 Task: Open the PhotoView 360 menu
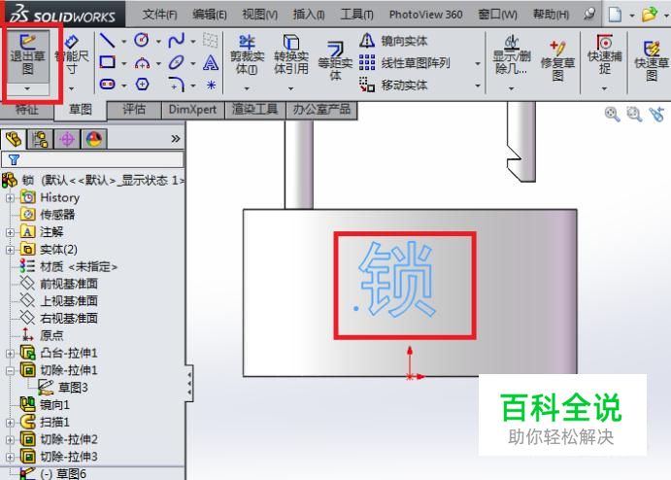tap(425, 15)
